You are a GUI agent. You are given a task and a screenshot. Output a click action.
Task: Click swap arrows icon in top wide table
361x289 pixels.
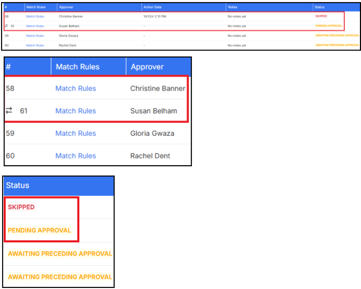(x=5, y=26)
